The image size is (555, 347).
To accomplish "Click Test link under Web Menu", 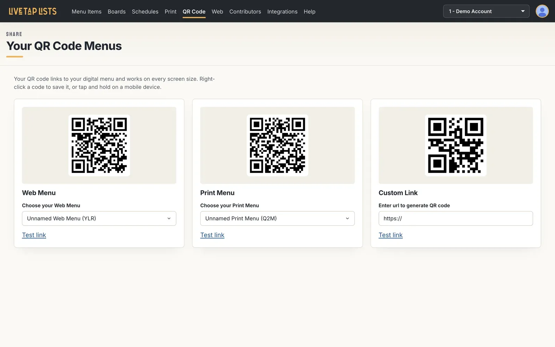I will tap(34, 235).
